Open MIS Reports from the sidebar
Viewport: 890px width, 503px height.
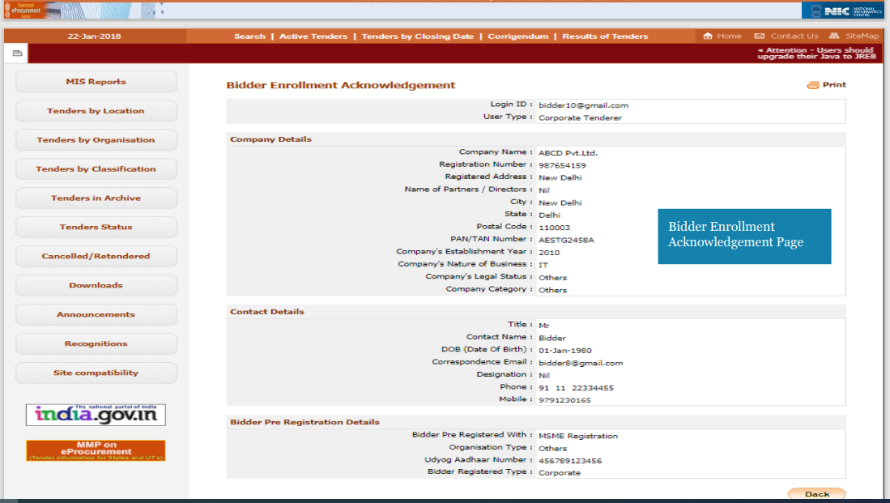(x=96, y=81)
